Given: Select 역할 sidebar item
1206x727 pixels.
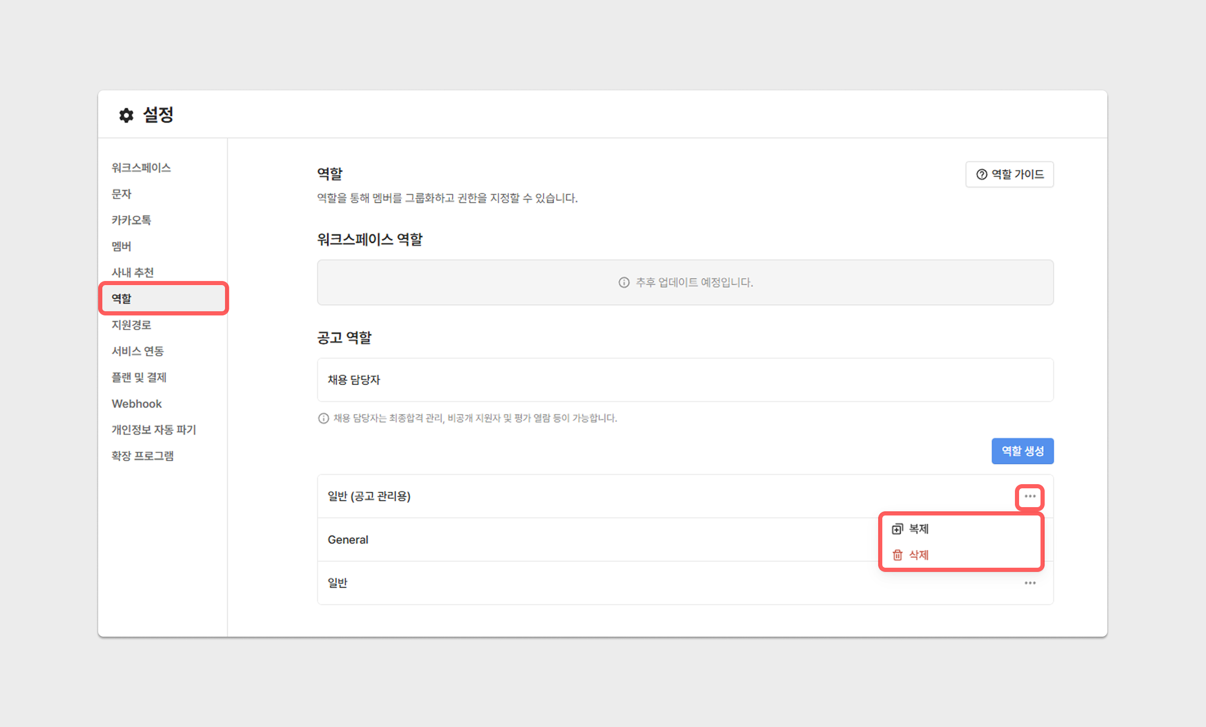Looking at the screenshot, I should tap(121, 299).
